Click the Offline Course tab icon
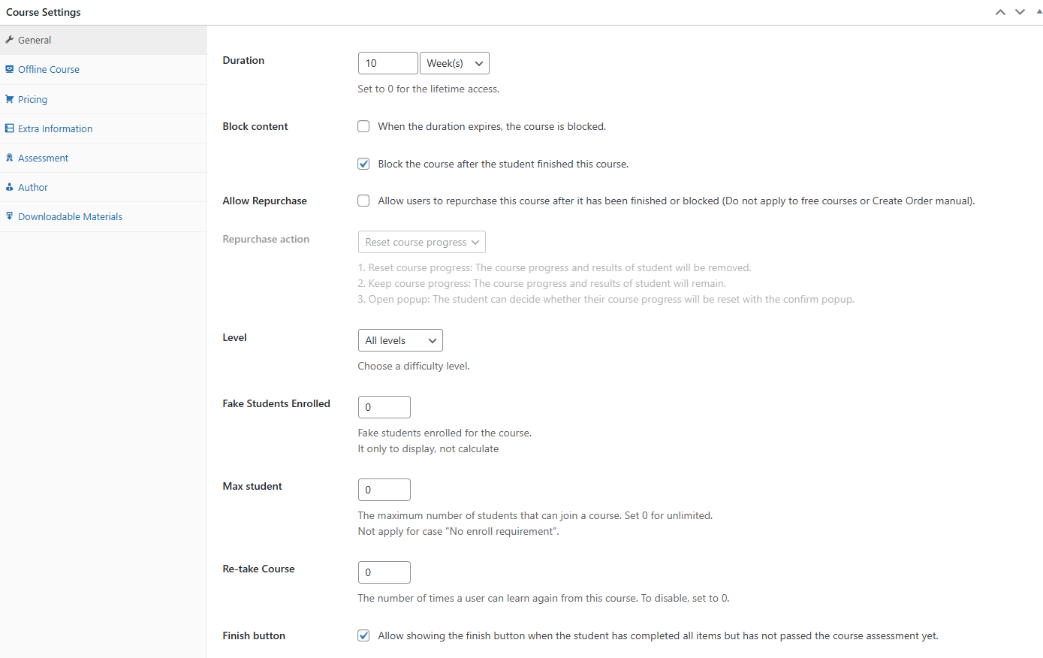 point(10,69)
